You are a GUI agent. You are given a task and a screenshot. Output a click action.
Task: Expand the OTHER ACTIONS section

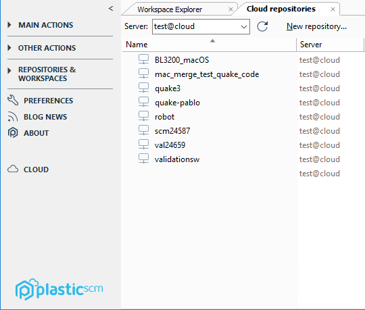9,48
